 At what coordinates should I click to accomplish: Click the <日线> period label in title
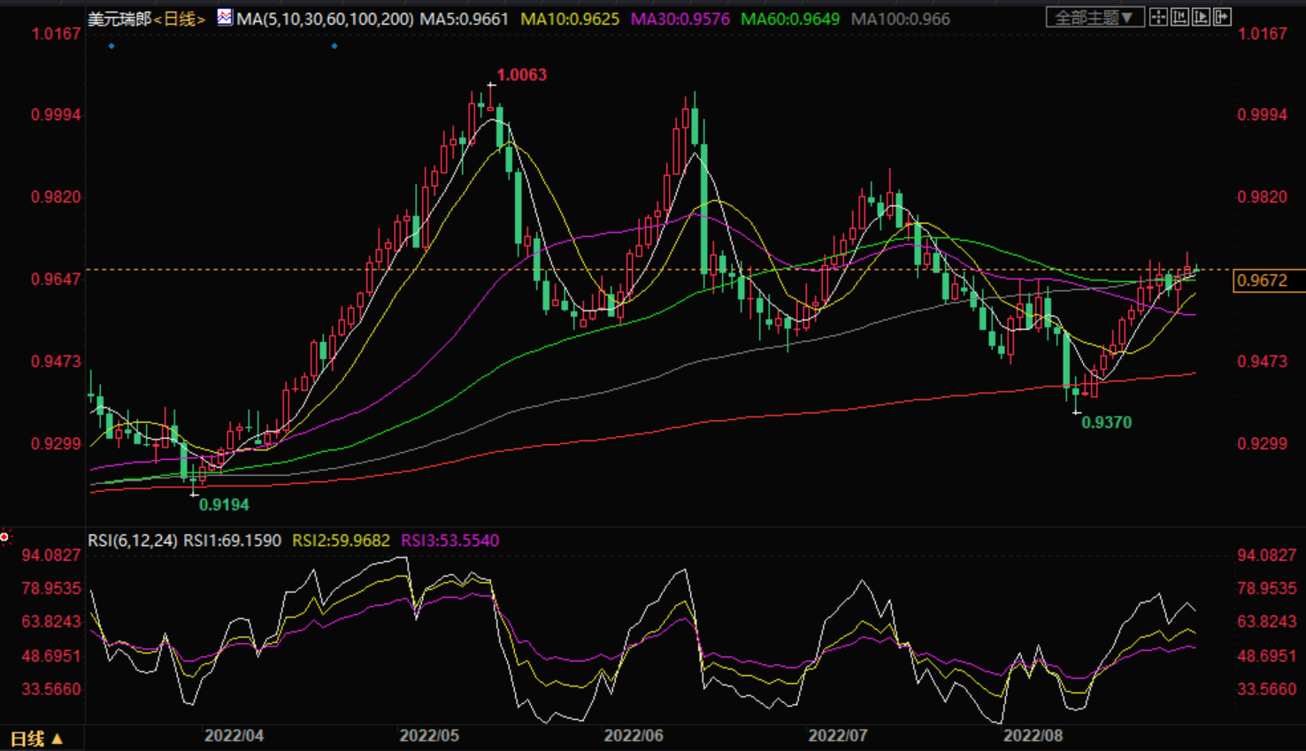[180, 19]
